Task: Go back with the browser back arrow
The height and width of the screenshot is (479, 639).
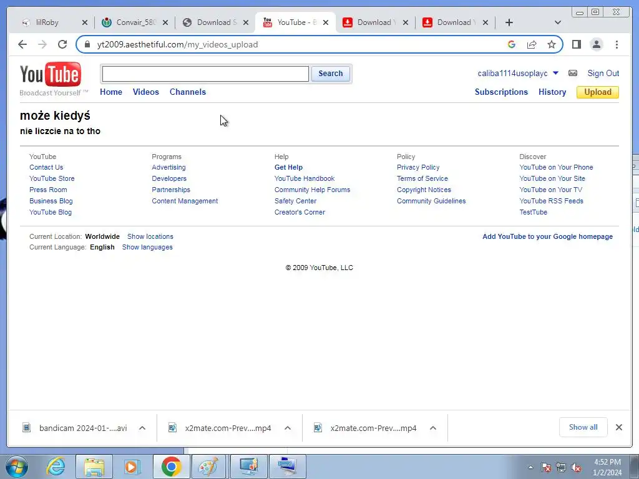Action: (x=22, y=44)
